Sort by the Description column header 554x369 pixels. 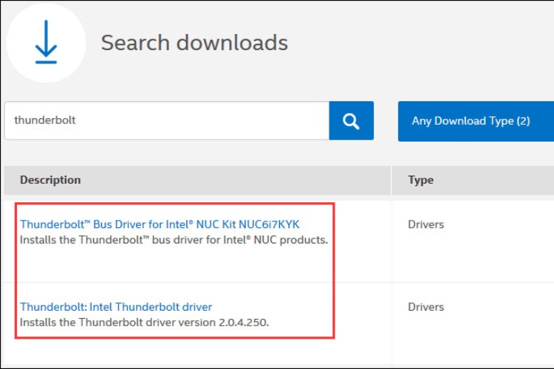(50, 180)
